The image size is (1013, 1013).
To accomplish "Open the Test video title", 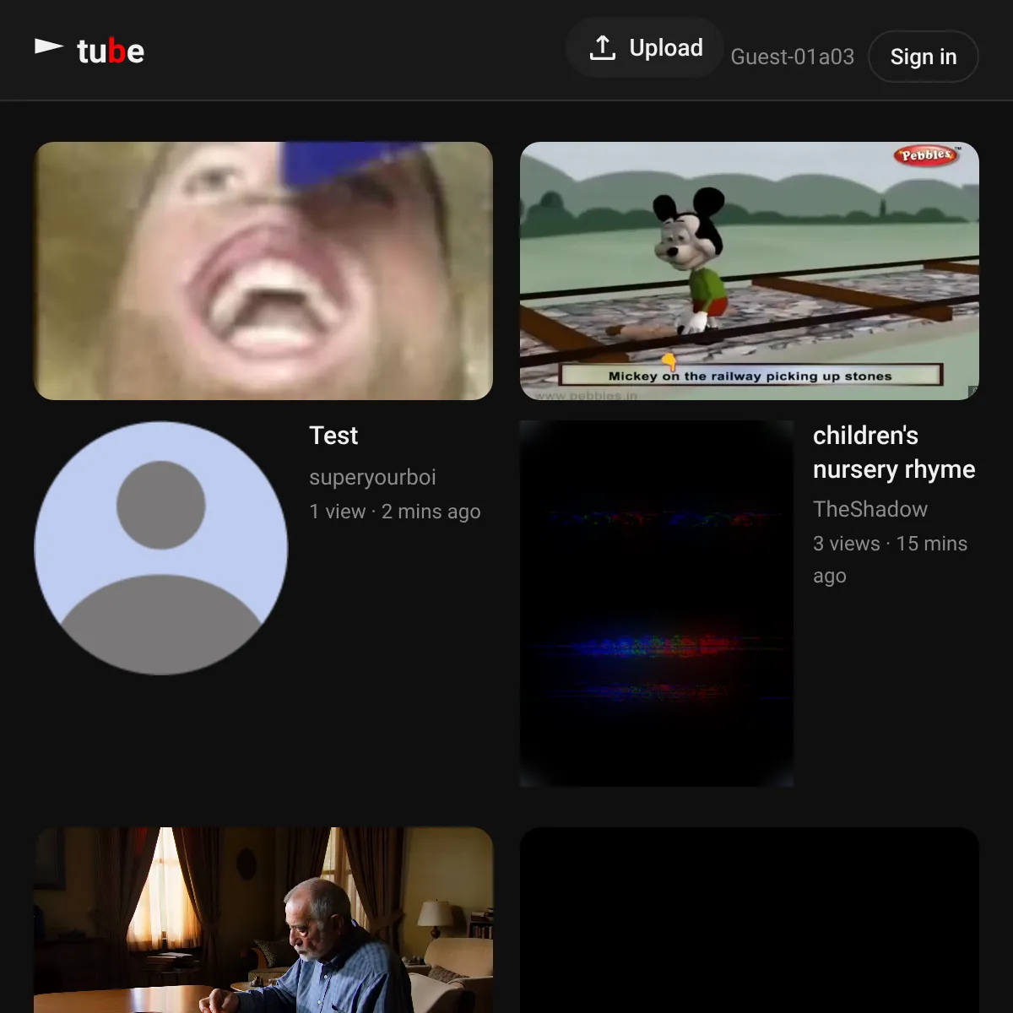I will click(x=333, y=436).
